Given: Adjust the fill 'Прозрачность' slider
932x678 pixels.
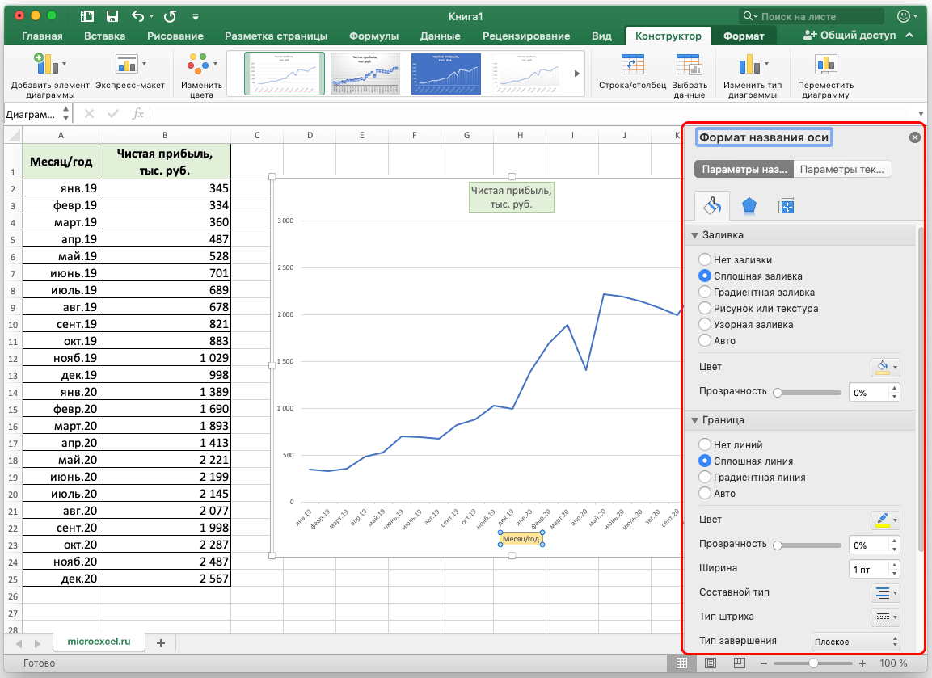Looking at the screenshot, I should click(809, 392).
